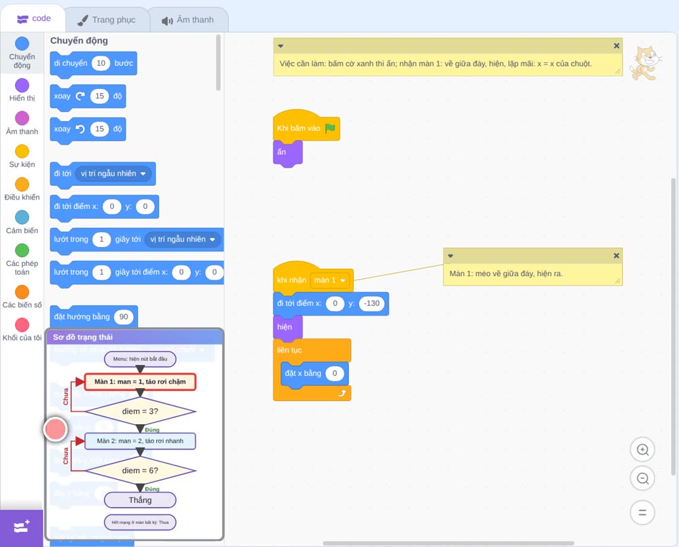679x547 pixels.
Task: Click the 'Thắng' state node
Action: [x=140, y=500]
